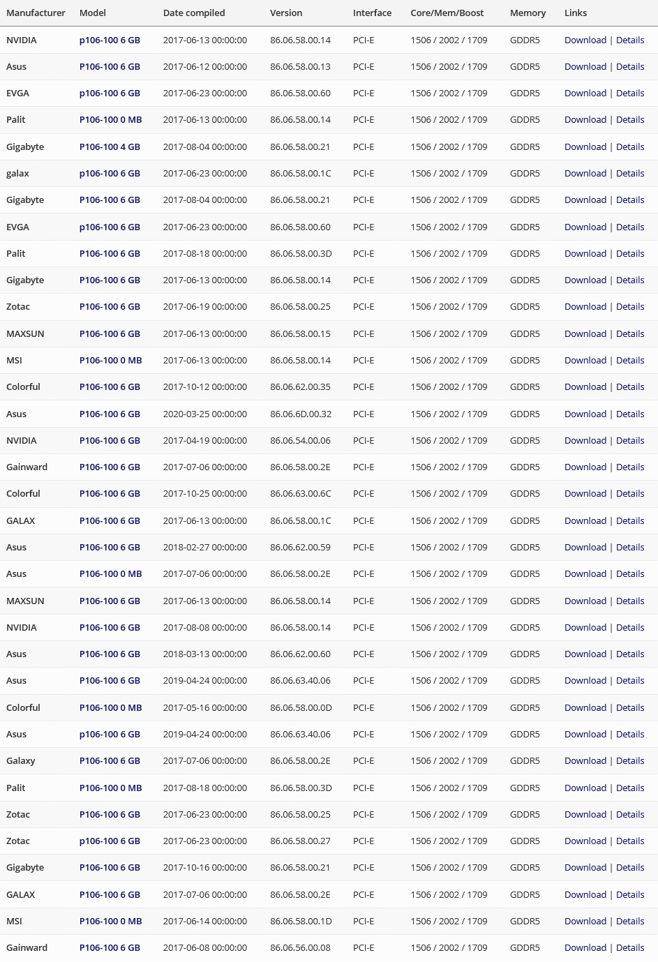The height and width of the screenshot is (962, 658).
Task: Open Details for Gainward compiled 2017-07-06
Action: coord(629,467)
